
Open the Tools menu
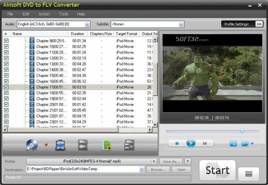(64, 14)
